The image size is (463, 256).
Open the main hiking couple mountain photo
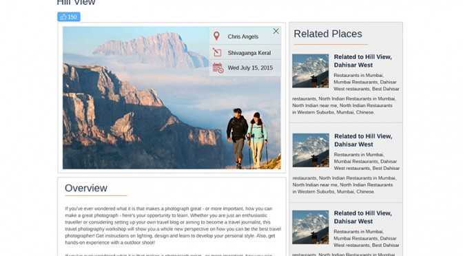(x=172, y=98)
